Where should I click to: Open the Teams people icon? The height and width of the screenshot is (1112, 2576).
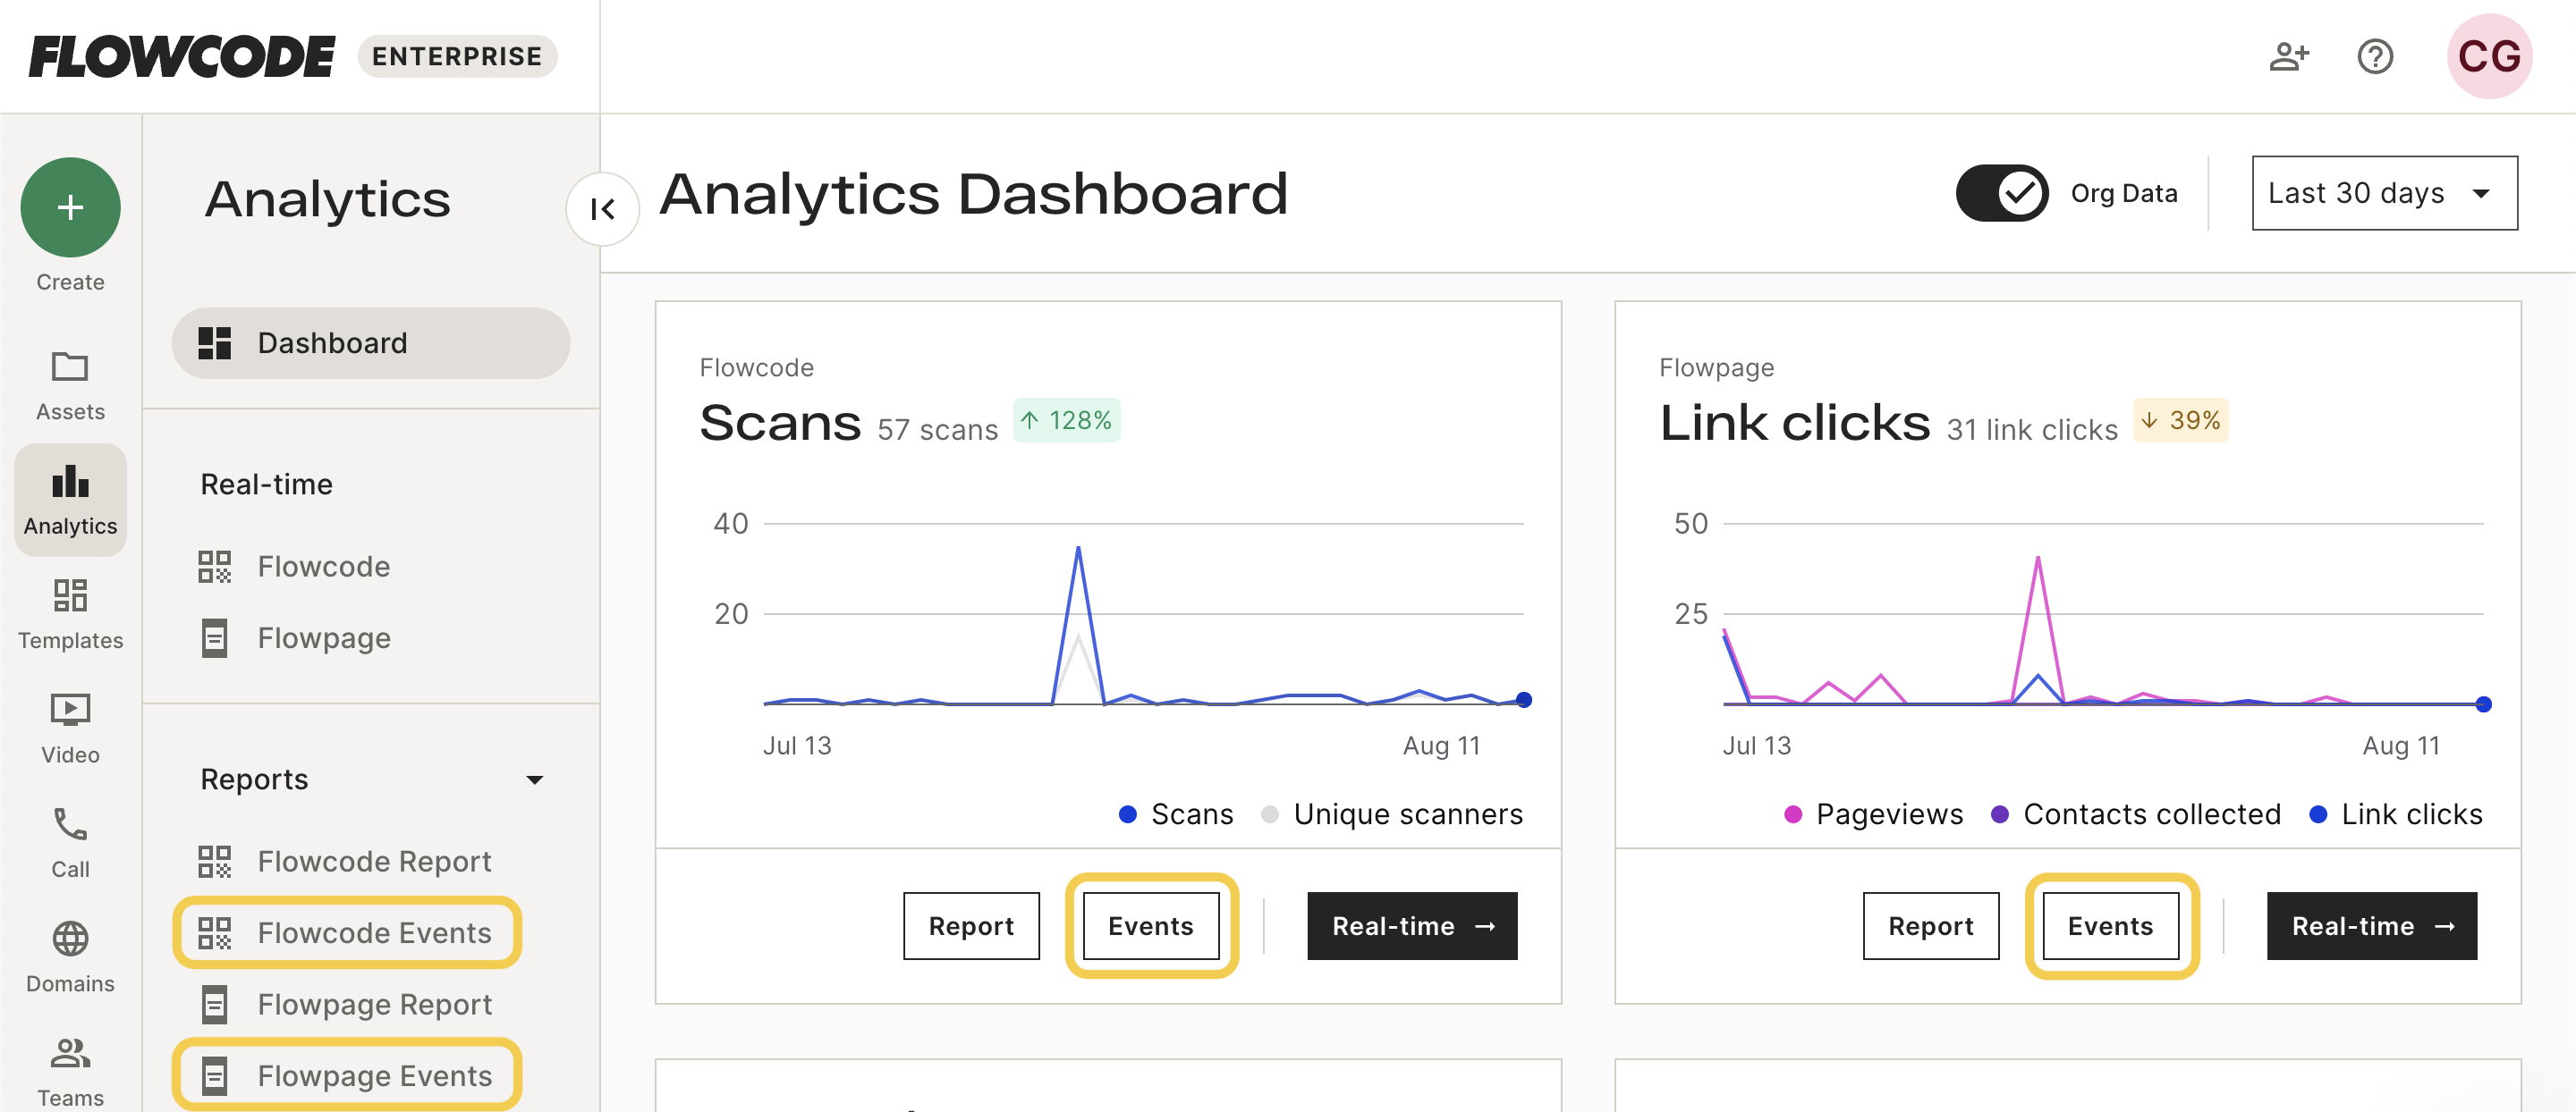pos(70,1052)
